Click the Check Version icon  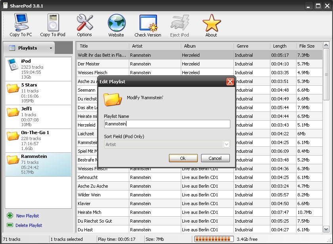click(x=148, y=23)
